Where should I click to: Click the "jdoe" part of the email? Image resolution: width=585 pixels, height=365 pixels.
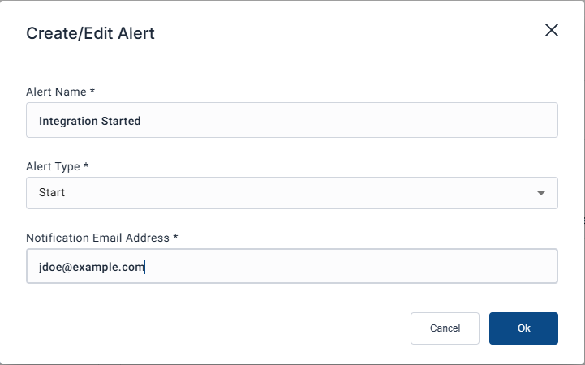pos(50,266)
